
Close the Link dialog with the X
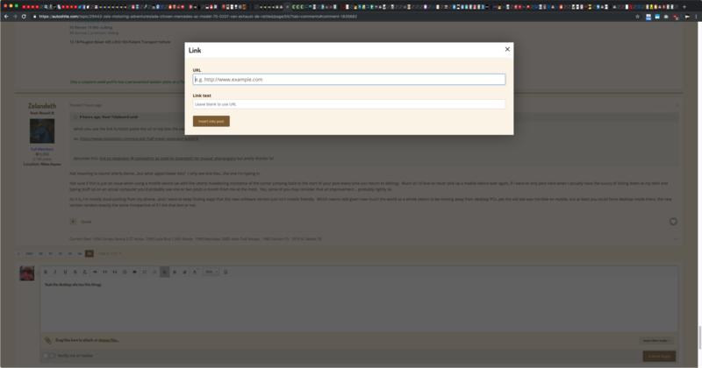(507, 50)
